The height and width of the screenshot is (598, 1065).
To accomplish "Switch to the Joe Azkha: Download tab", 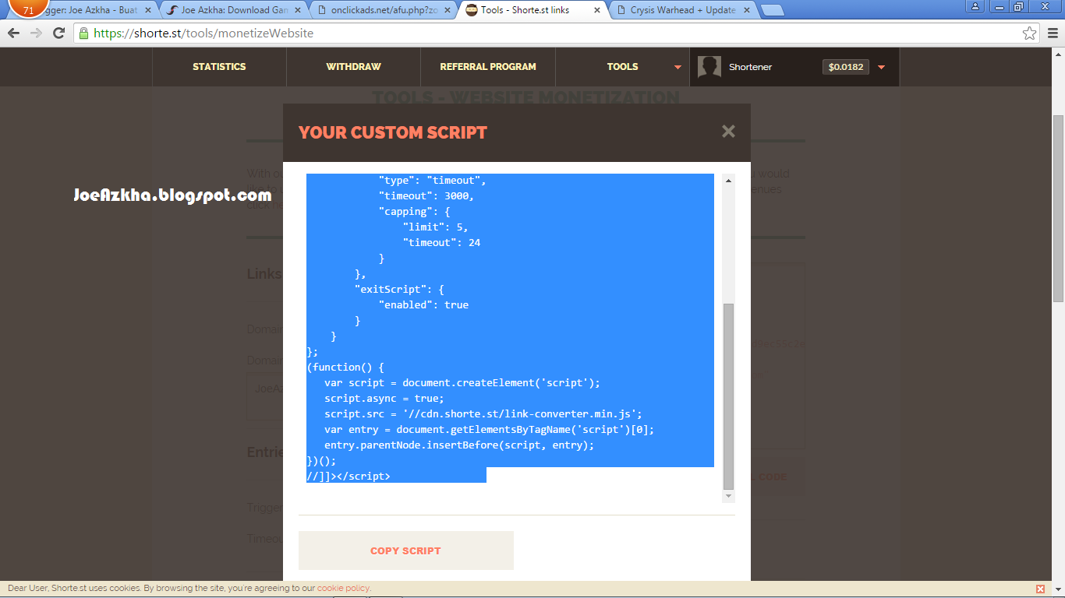I will (x=234, y=10).
